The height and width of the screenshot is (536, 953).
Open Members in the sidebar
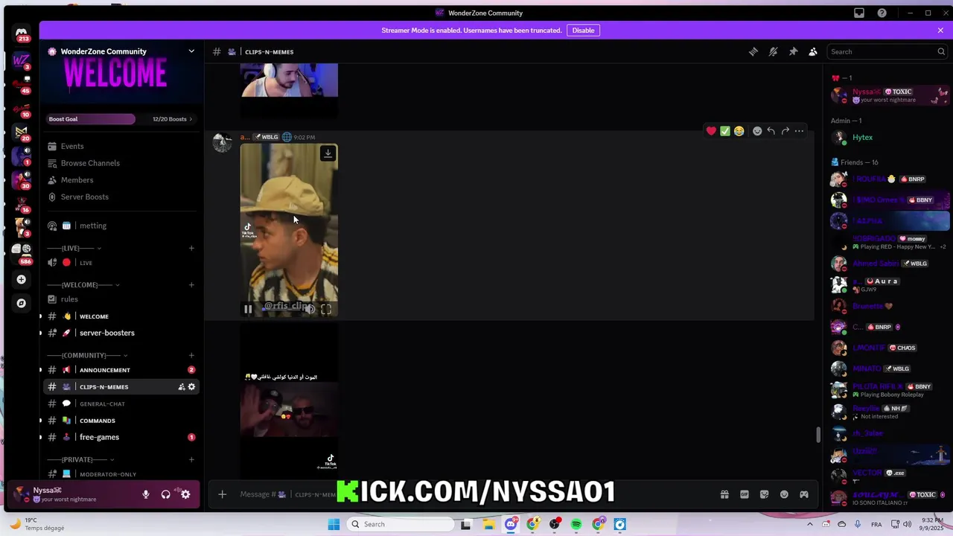[121, 180]
